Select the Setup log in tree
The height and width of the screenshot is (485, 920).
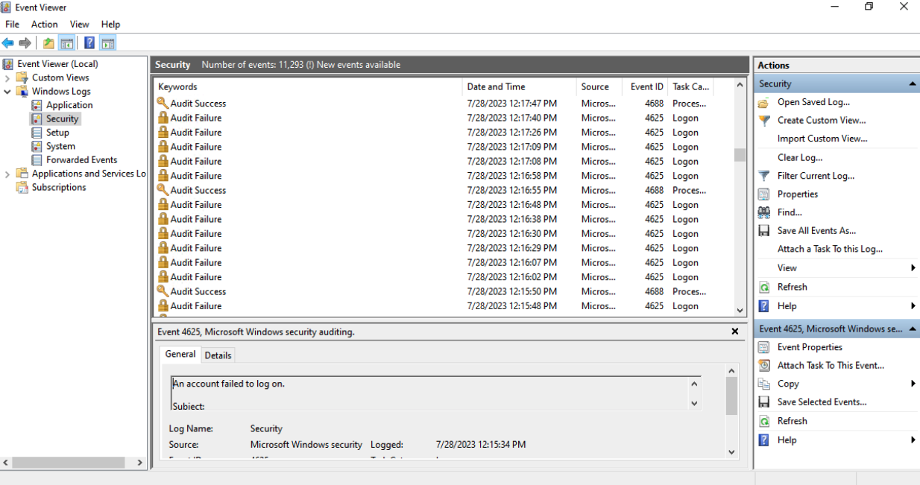click(57, 133)
